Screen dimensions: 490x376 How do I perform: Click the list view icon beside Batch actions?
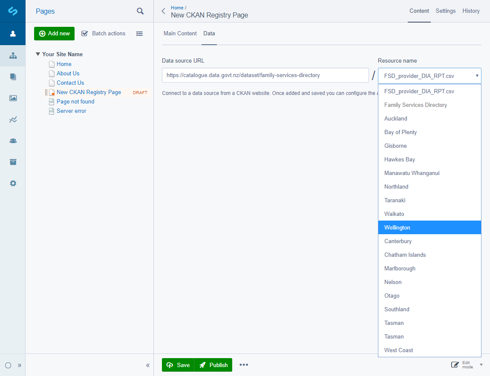click(139, 33)
